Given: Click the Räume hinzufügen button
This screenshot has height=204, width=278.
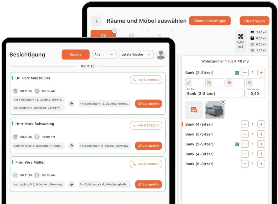Looking at the screenshot, I should (x=210, y=21).
